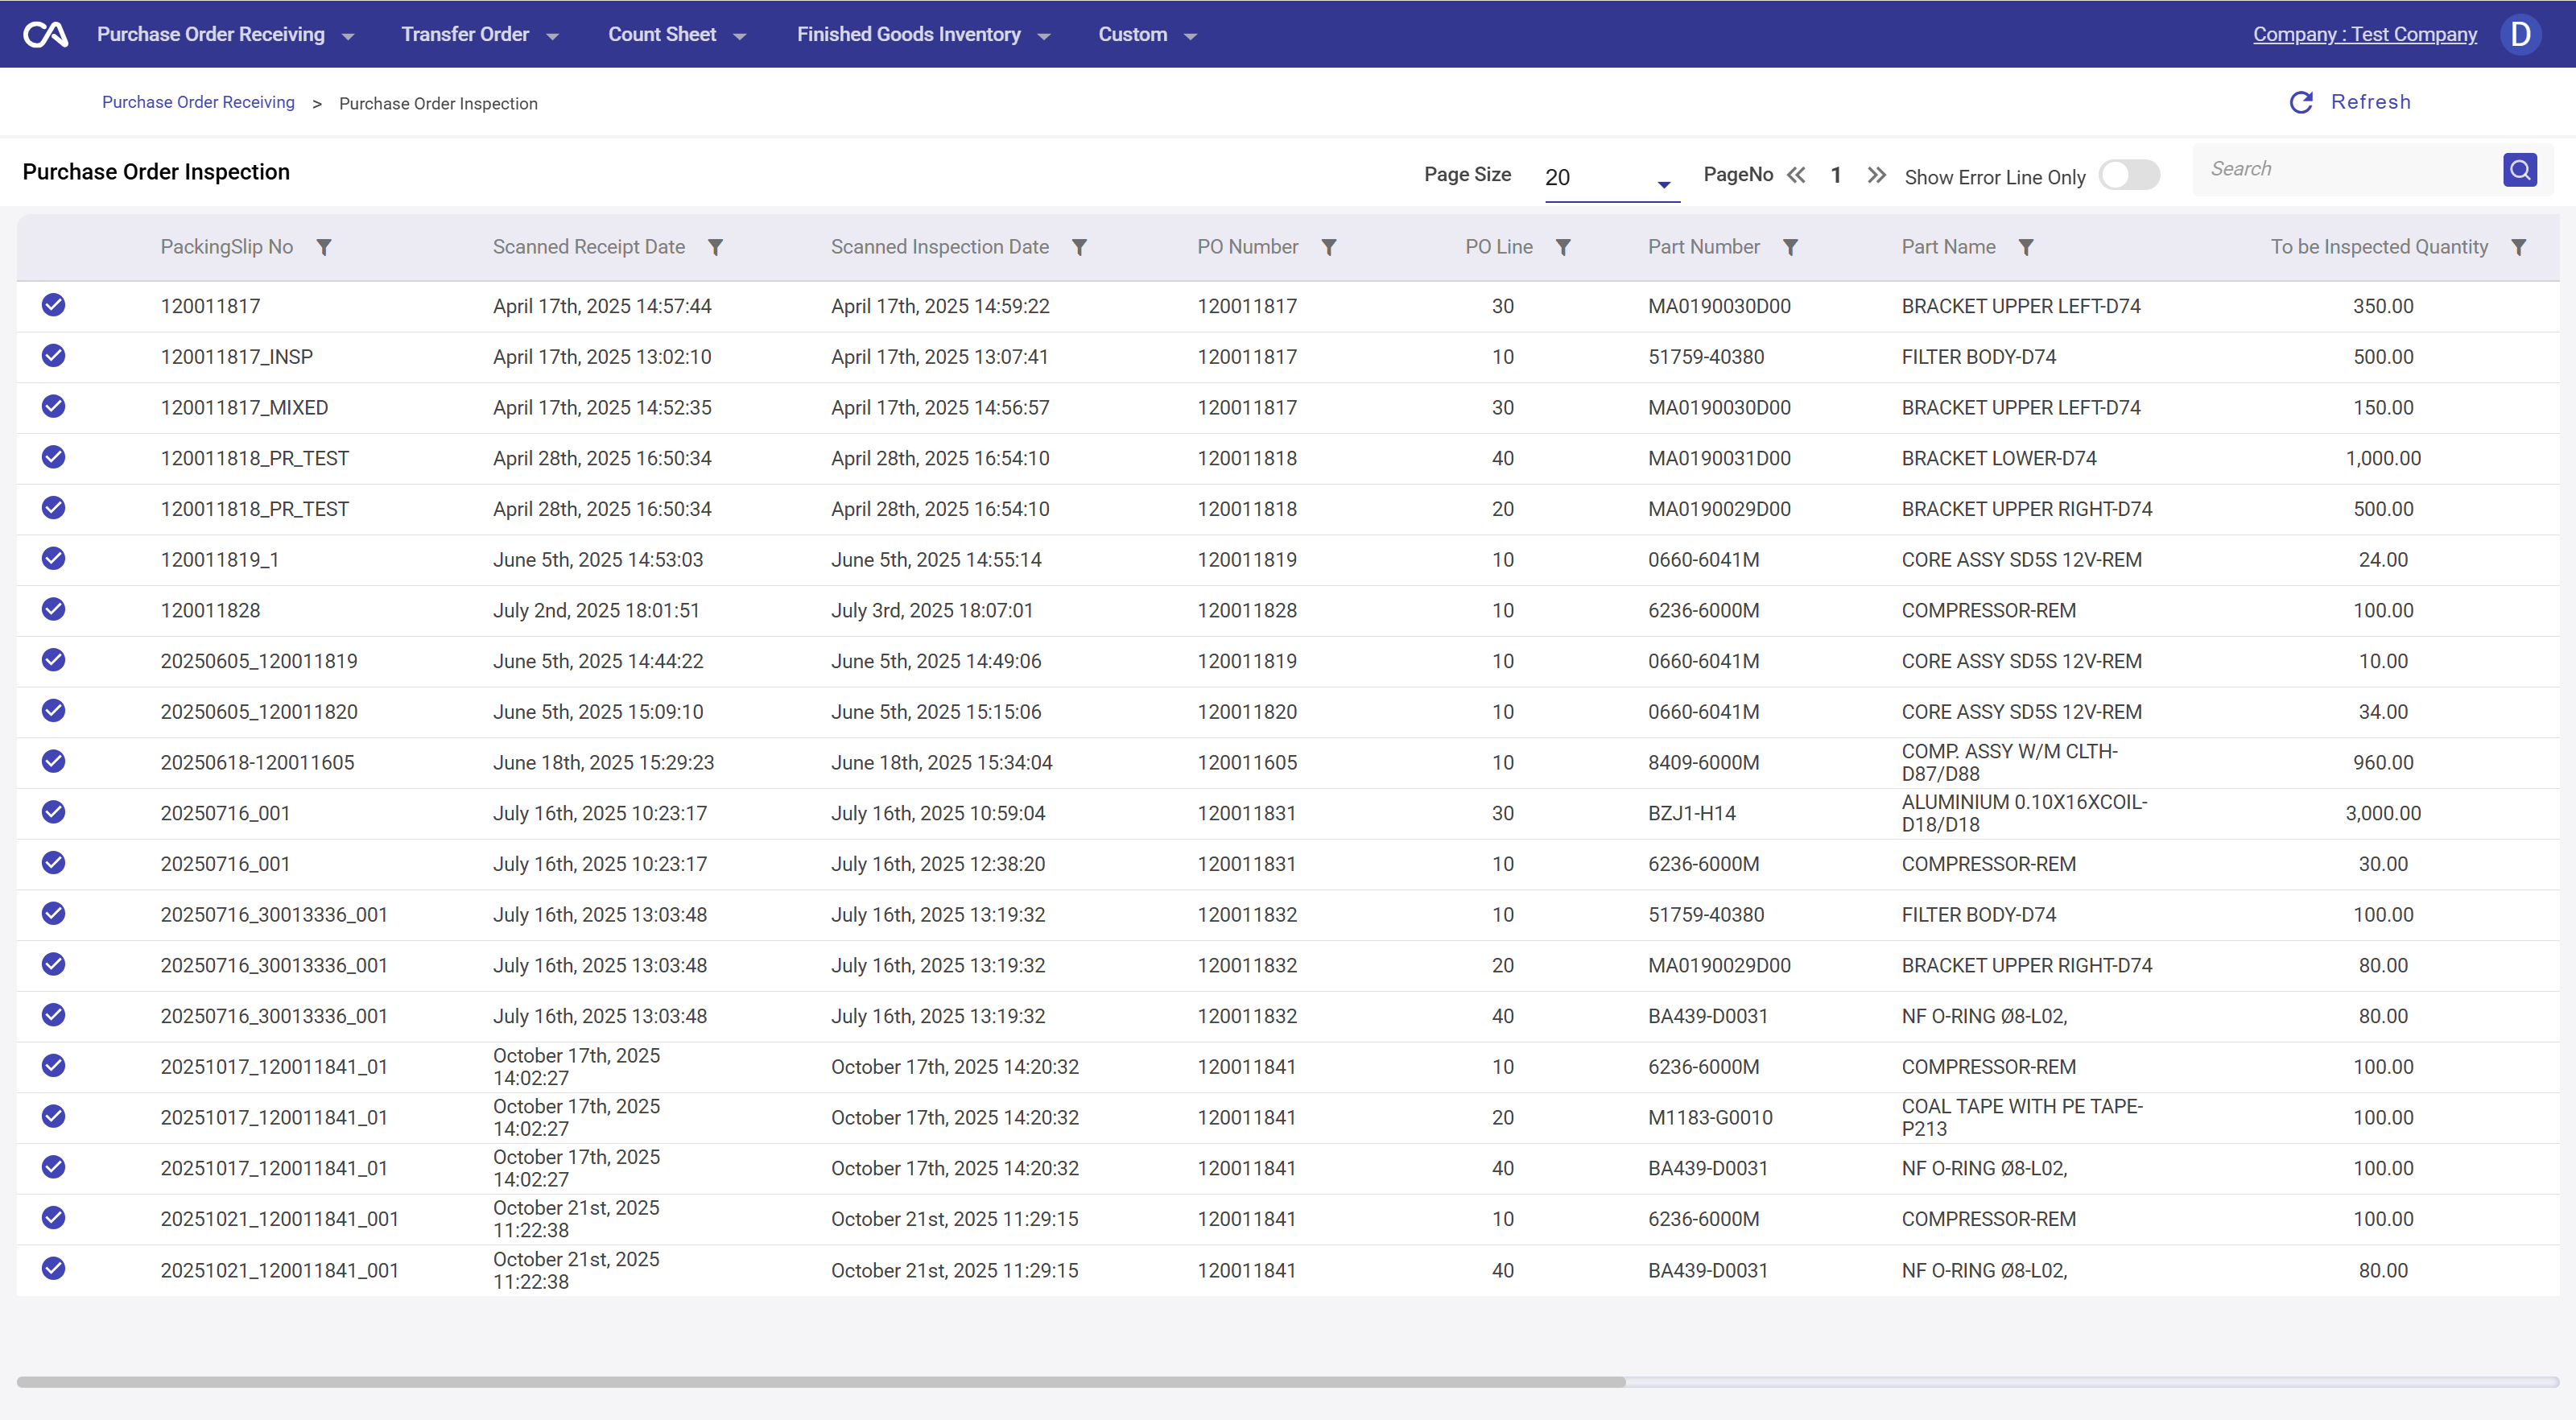
Task: Filter the To be Inspected Quantity column
Action: pyautogui.click(x=2518, y=247)
